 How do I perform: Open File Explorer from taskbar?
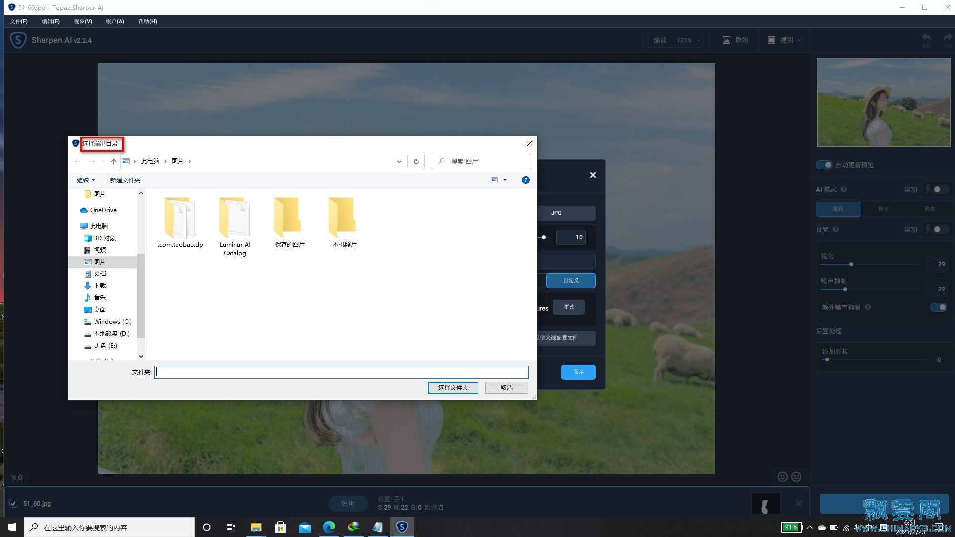(x=256, y=527)
